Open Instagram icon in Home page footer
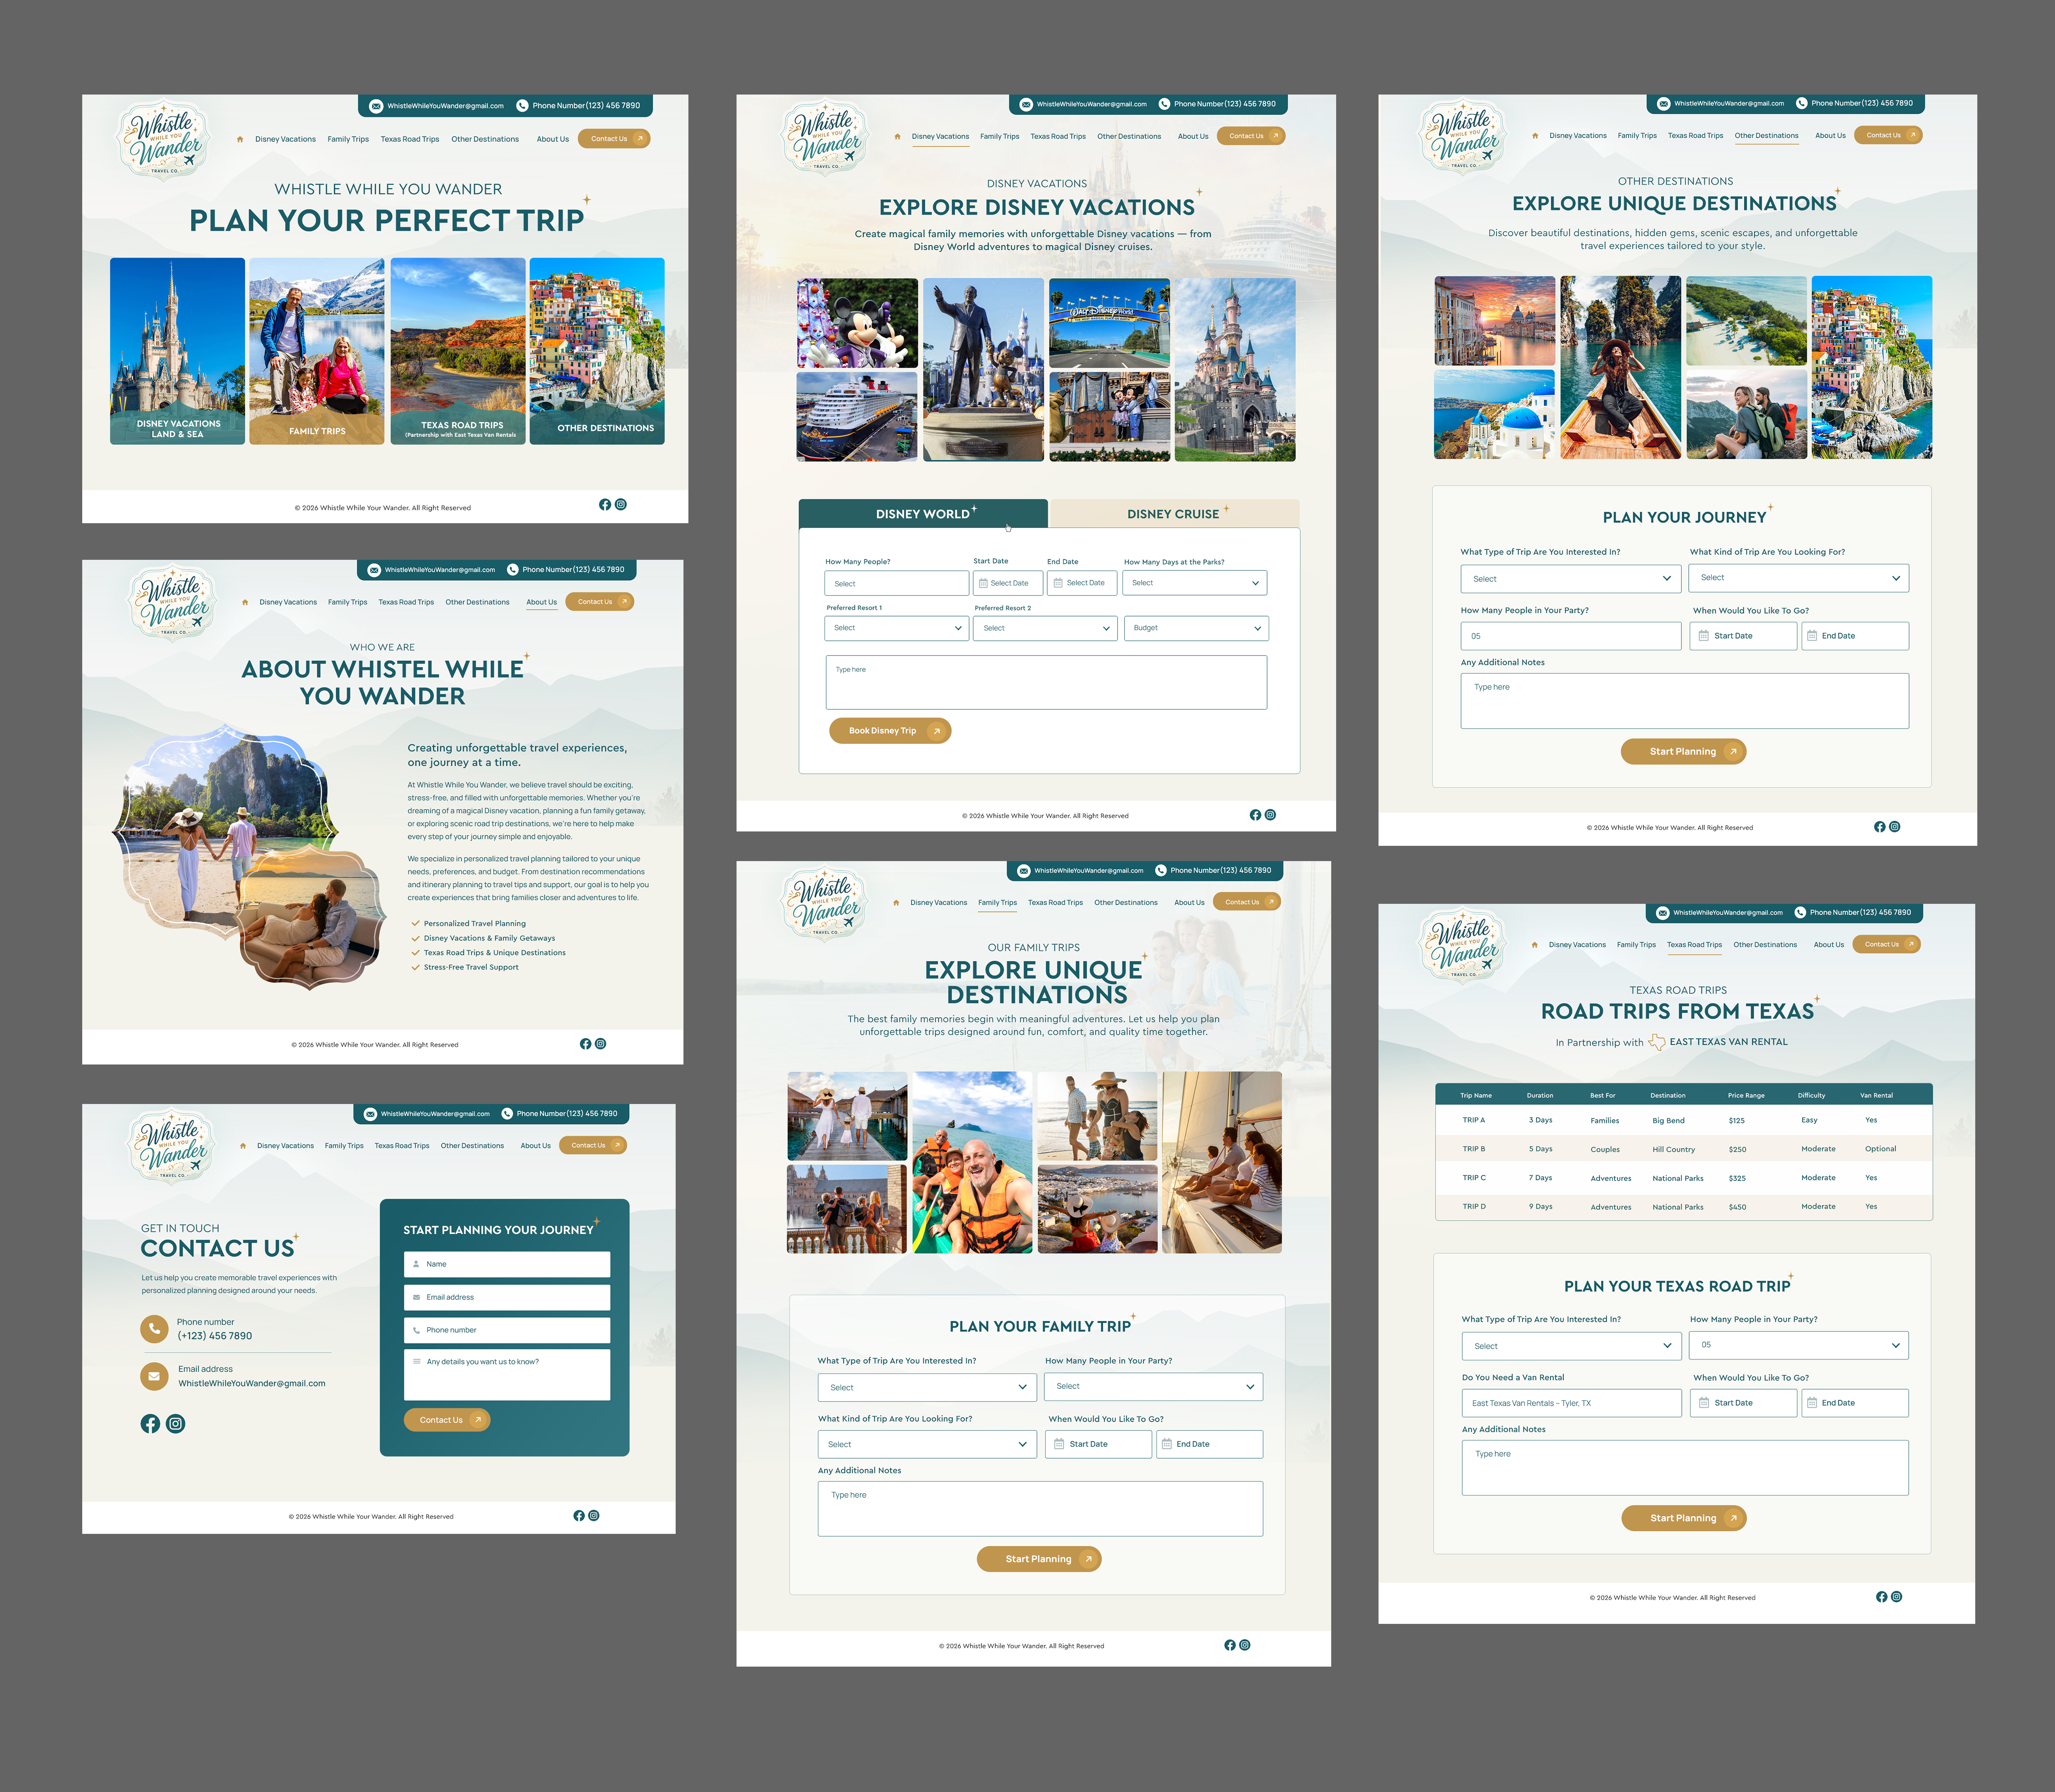The height and width of the screenshot is (1792, 2055). coord(621,505)
